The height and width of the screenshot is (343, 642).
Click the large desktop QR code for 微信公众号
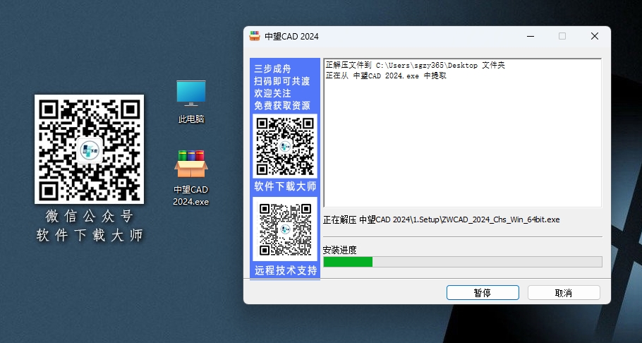pos(90,149)
